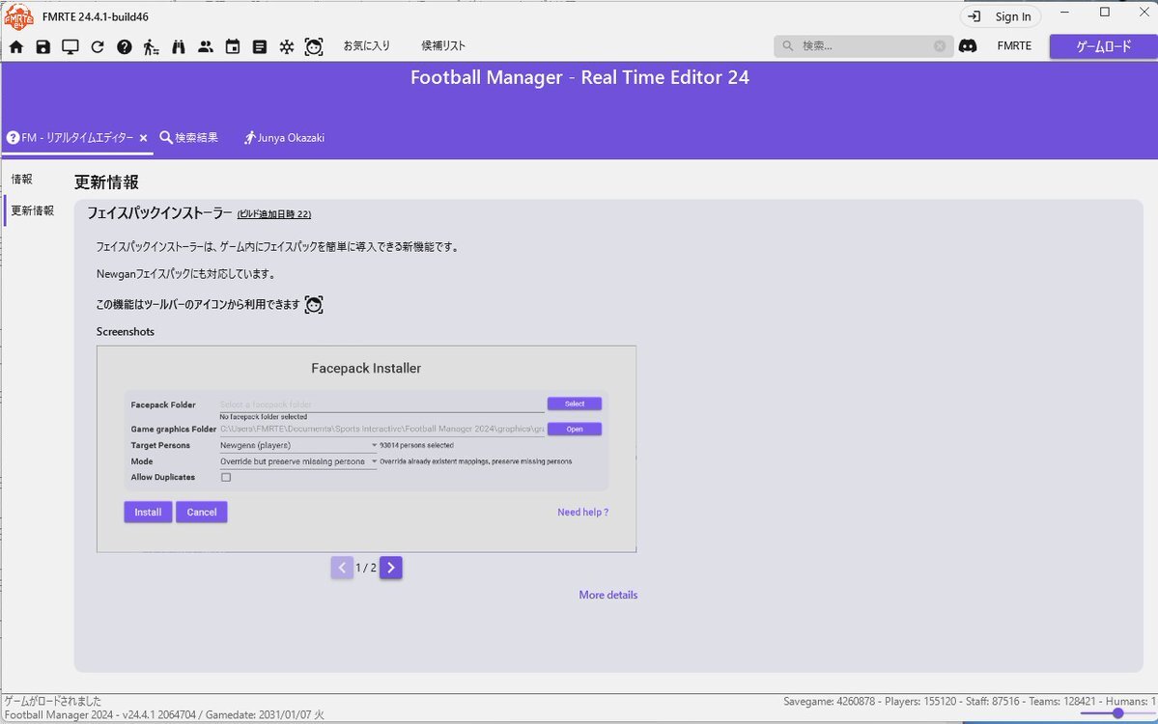Click the walking person transfer icon

(x=152, y=46)
